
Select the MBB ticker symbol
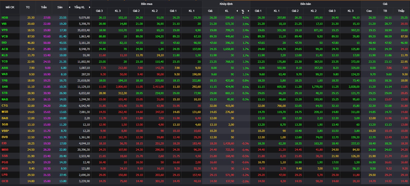[x=5, y=150]
